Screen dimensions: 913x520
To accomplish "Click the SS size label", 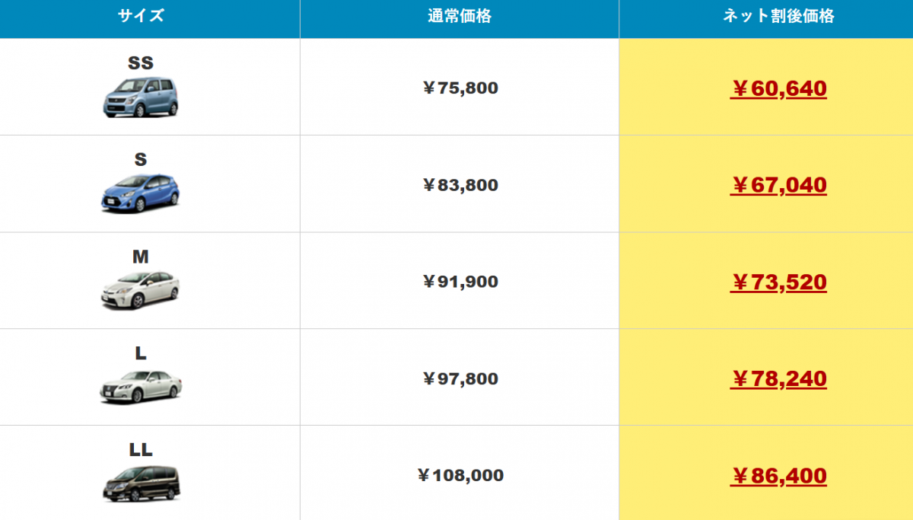I will [141, 63].
